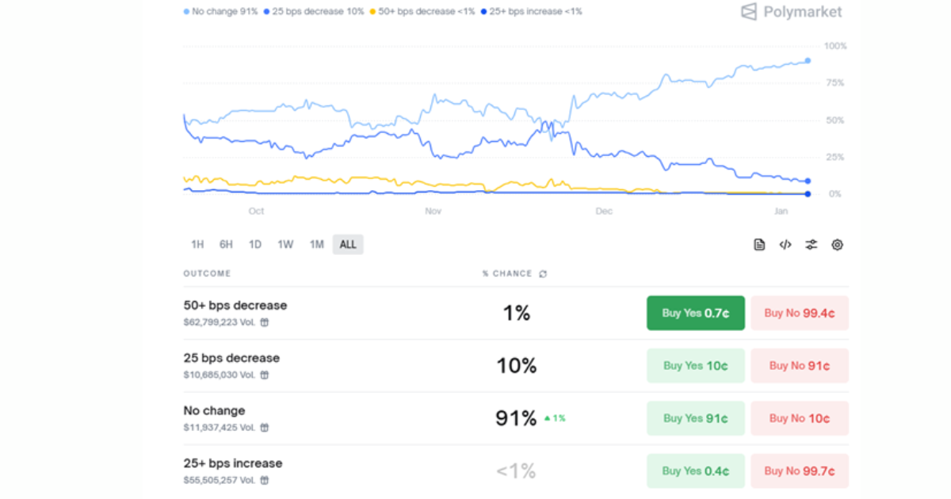Click the gift icon under 25 bps decrease

click(x=265, y=375)
